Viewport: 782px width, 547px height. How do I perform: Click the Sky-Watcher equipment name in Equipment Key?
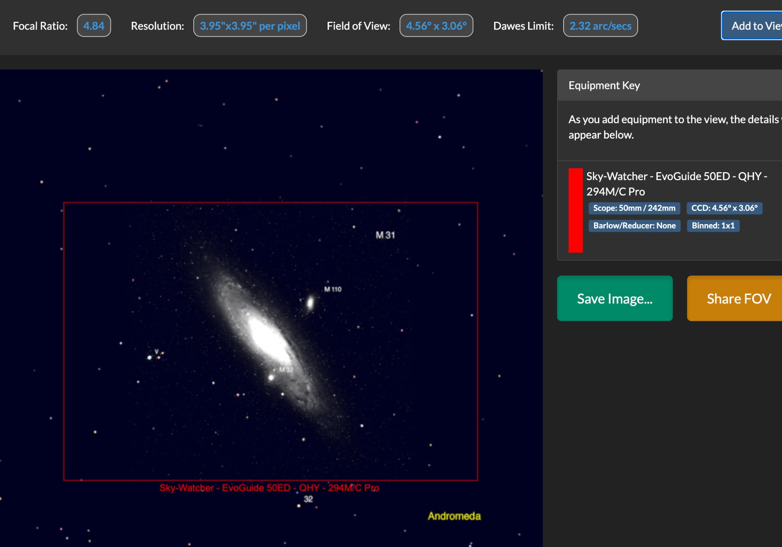pos(677,184)
